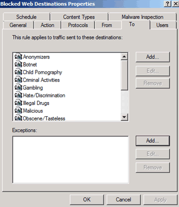Click the Gambling category icon
This screenshot has width=179, height=207.
point(18,87)
